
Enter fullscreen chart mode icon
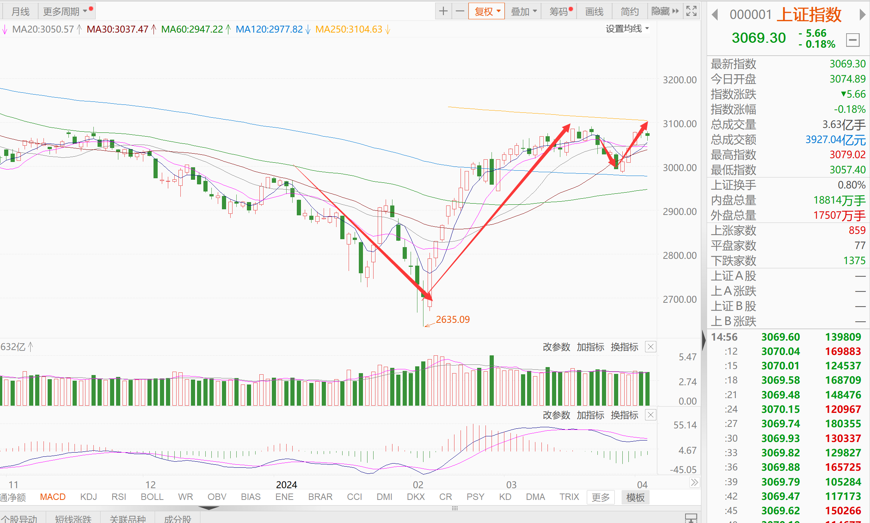click(x=691, y=11)
